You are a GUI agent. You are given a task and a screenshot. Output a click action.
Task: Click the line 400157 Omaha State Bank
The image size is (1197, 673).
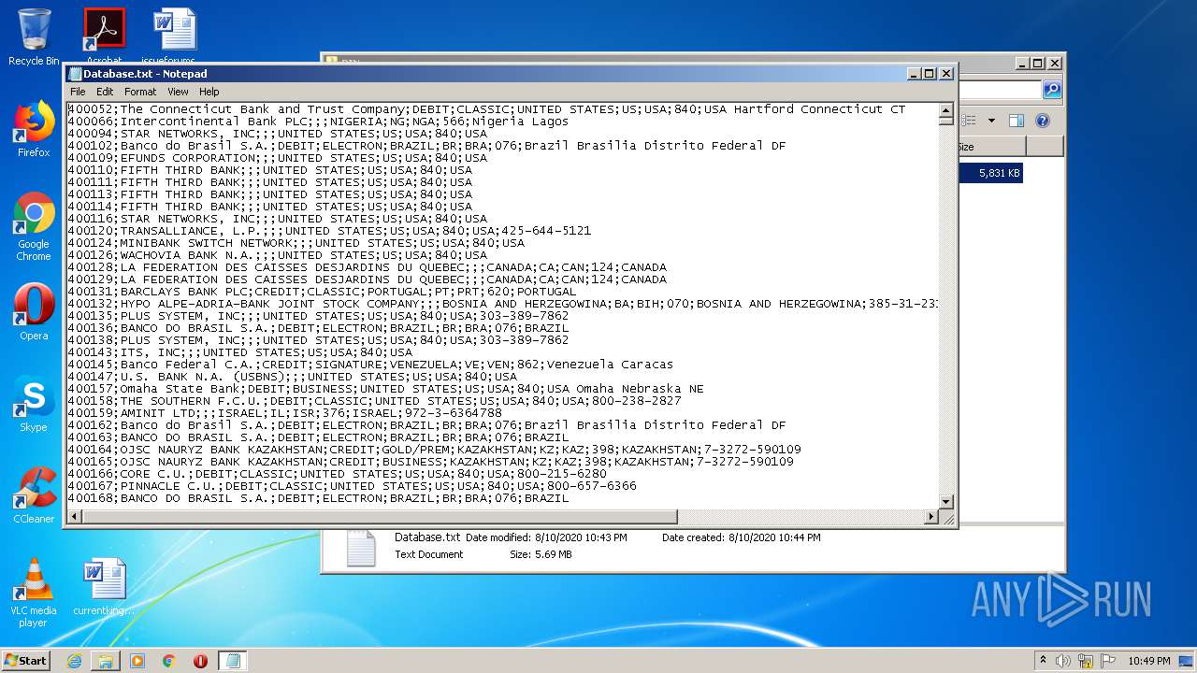(385, 389)
